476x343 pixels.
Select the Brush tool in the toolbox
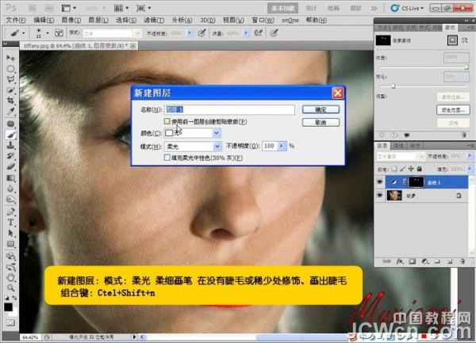pos(11,135)
